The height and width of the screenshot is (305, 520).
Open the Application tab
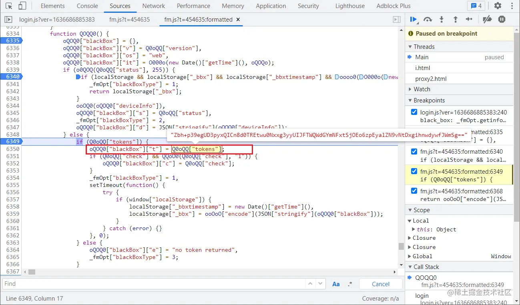pyautogui.click(x=271, y=6)
